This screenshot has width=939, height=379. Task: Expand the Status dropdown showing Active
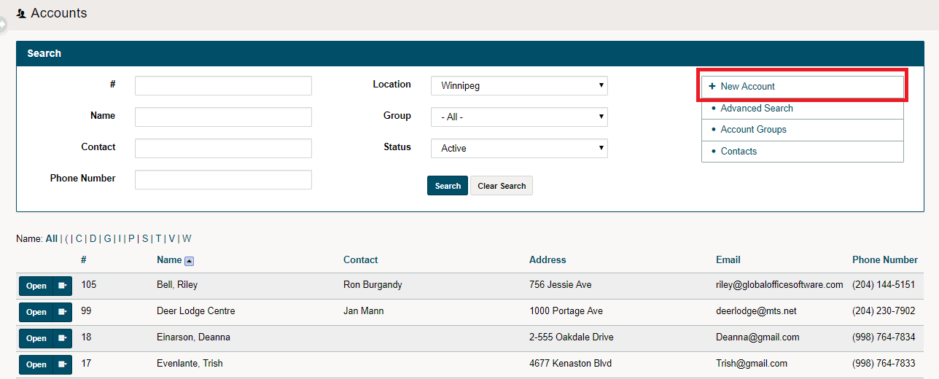519,148
